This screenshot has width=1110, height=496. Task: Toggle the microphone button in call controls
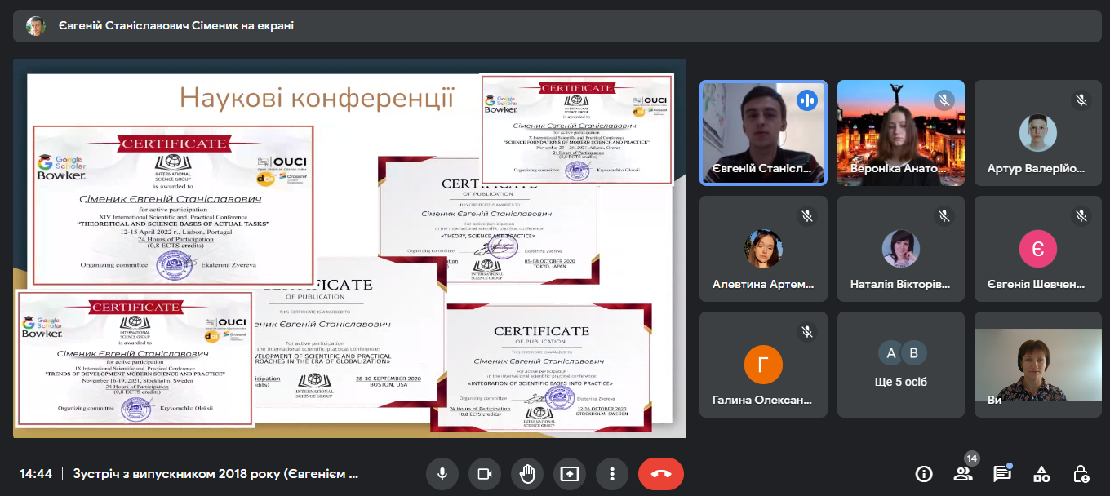(x=442, y=474)
